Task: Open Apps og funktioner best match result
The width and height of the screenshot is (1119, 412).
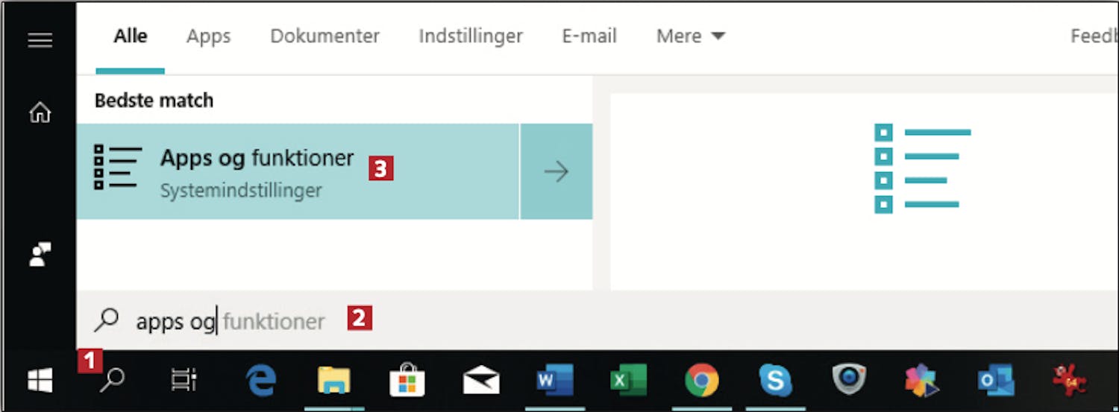Action: click(298, 172)
